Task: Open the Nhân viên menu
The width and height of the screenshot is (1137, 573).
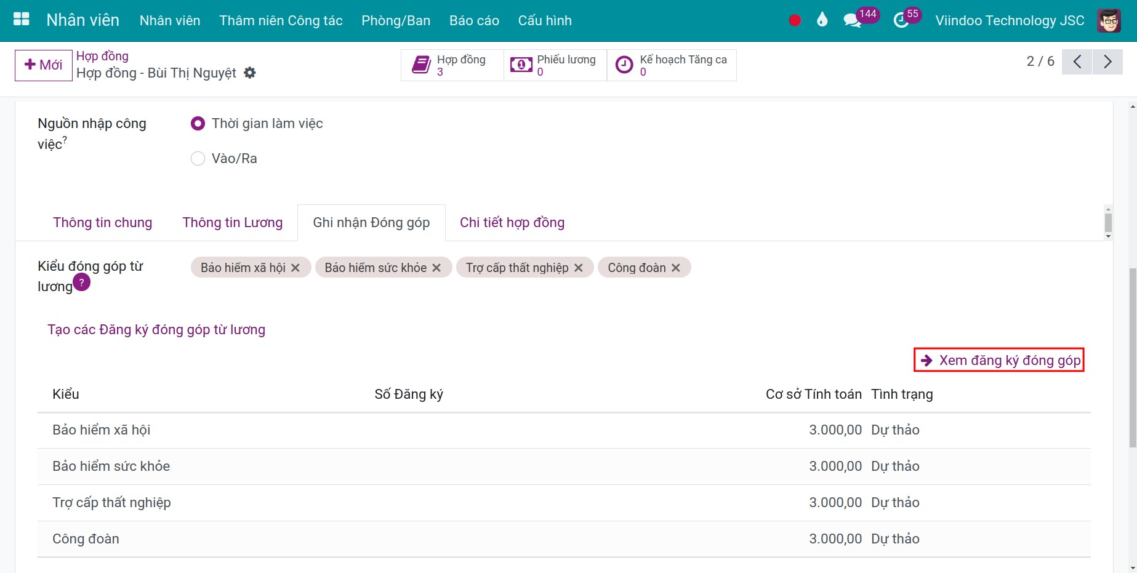Action: pos(170,20)
